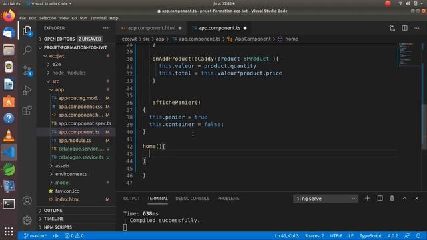427x240 pixels.
Task: Launch Firefox from the Ubuntu dock
Action: 9,16
